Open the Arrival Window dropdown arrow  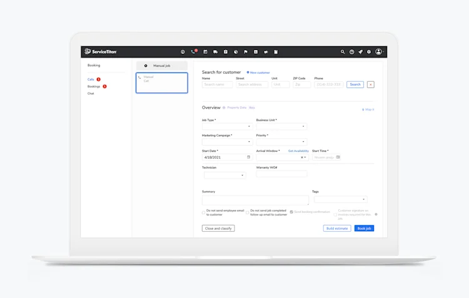point(305,157)
